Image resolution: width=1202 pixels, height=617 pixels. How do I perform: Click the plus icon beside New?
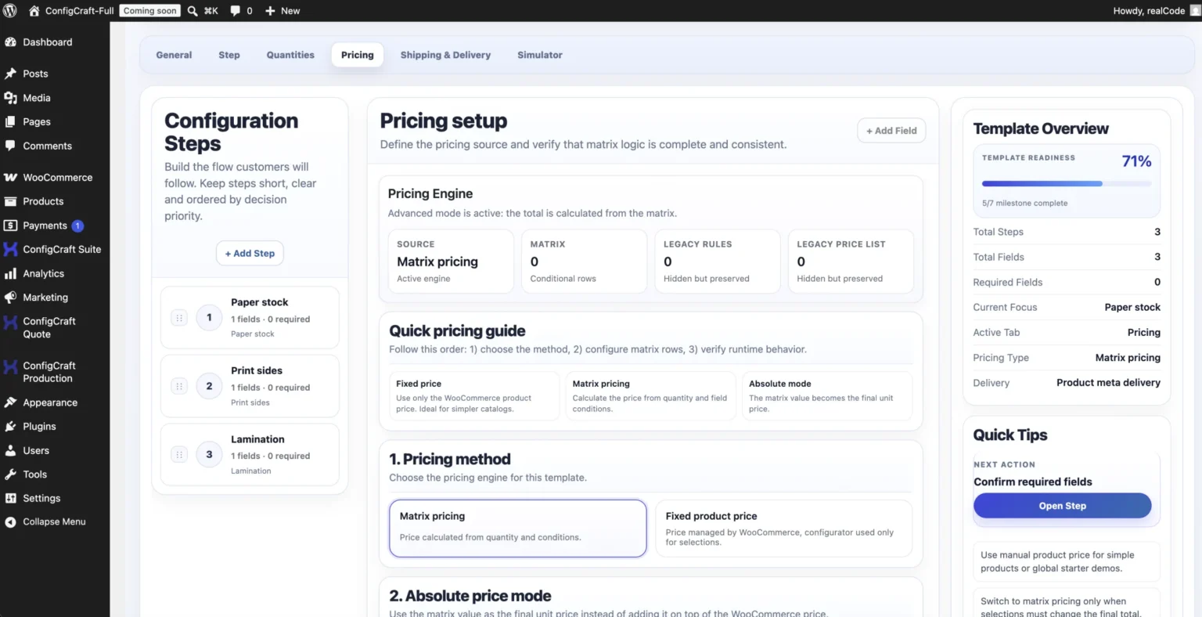(270, 11)
